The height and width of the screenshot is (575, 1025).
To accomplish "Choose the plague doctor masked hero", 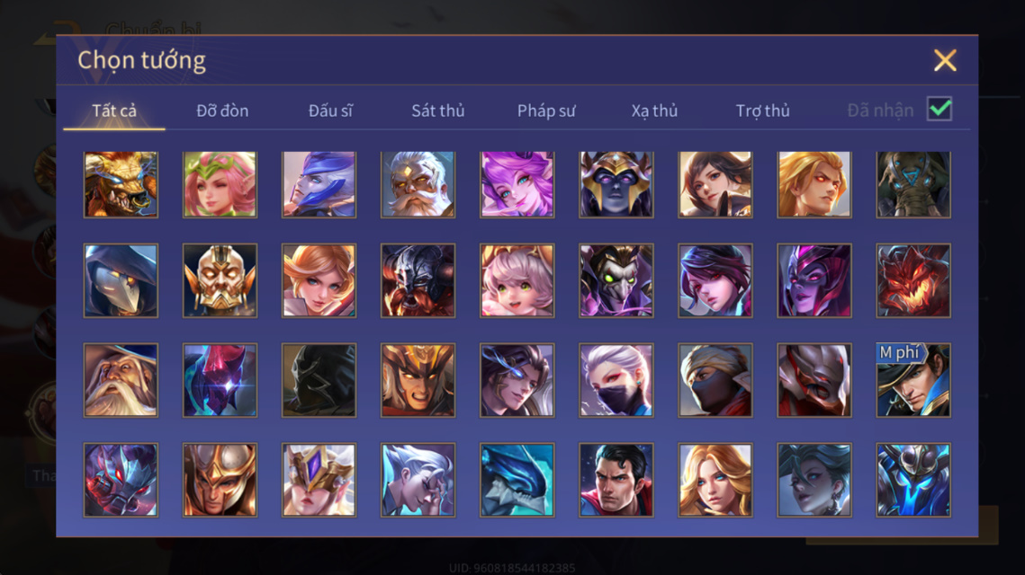I will pos(121,280).
